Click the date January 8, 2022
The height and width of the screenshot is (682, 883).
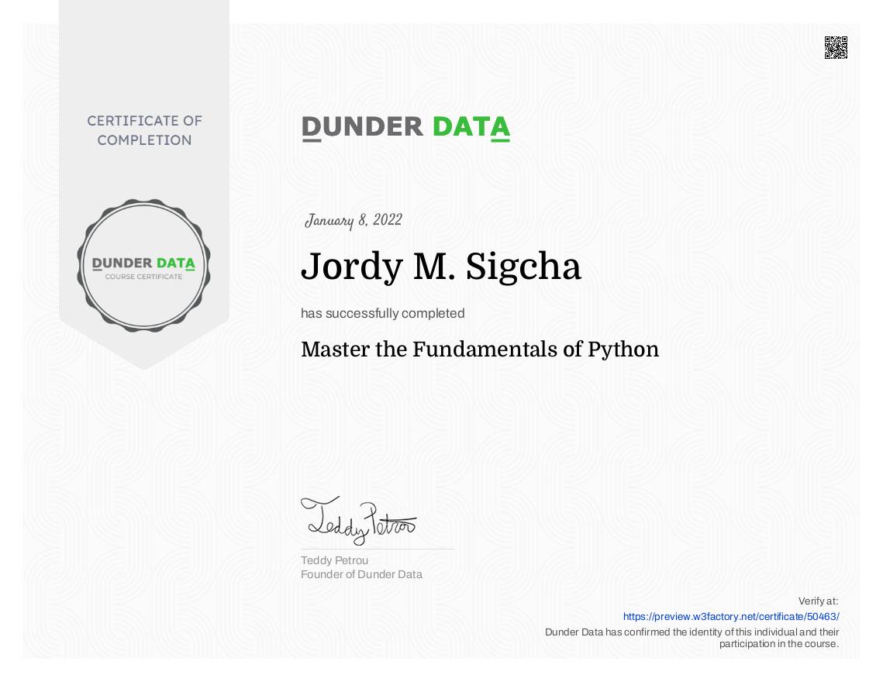354,220
